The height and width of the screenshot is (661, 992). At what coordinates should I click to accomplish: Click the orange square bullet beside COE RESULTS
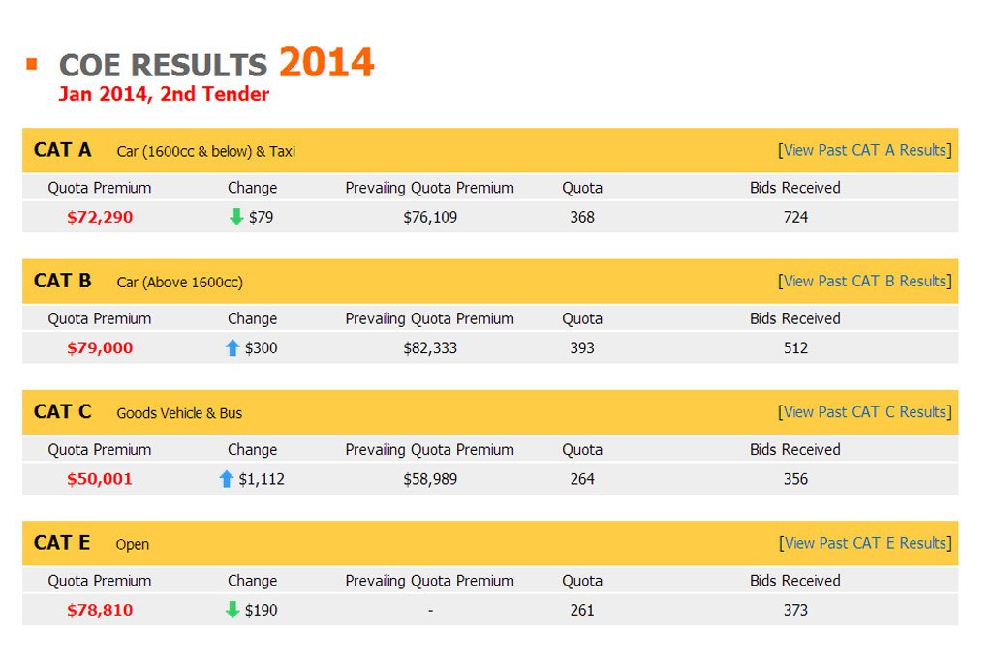point(32,63)
